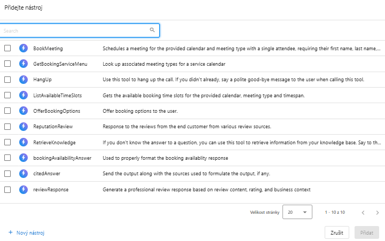Image resolution: width=385 pixels, height=241 pixels.
Task: Click the Zrušit cancel button
Action: [337, 232]
